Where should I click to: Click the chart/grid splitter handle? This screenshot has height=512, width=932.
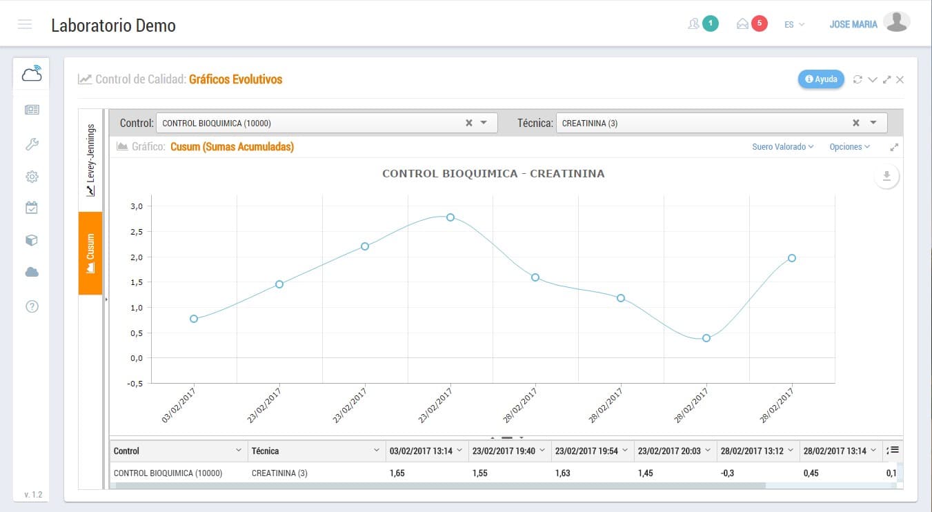coord(507,437)
